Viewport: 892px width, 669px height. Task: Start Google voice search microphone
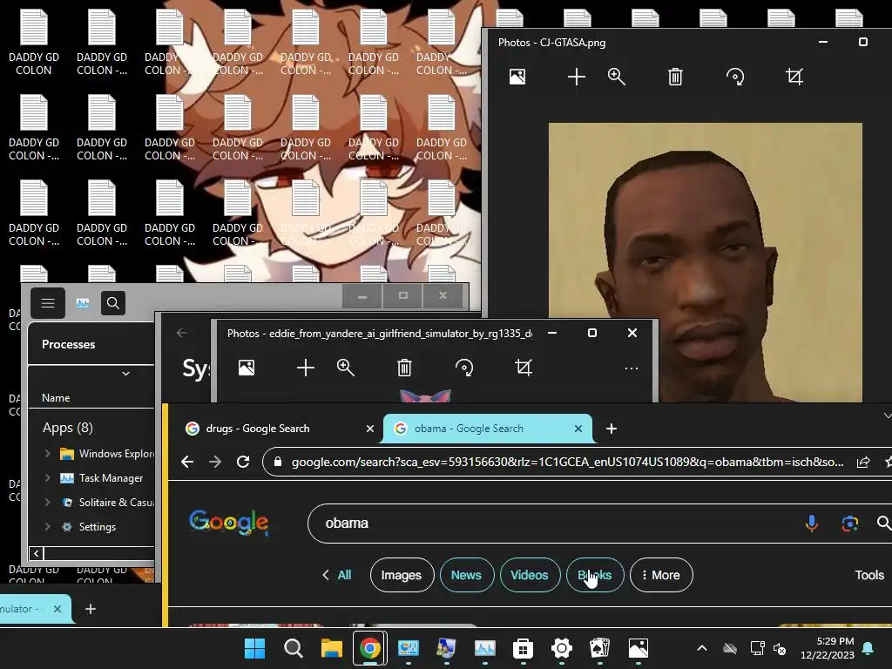tap(812, 524)
